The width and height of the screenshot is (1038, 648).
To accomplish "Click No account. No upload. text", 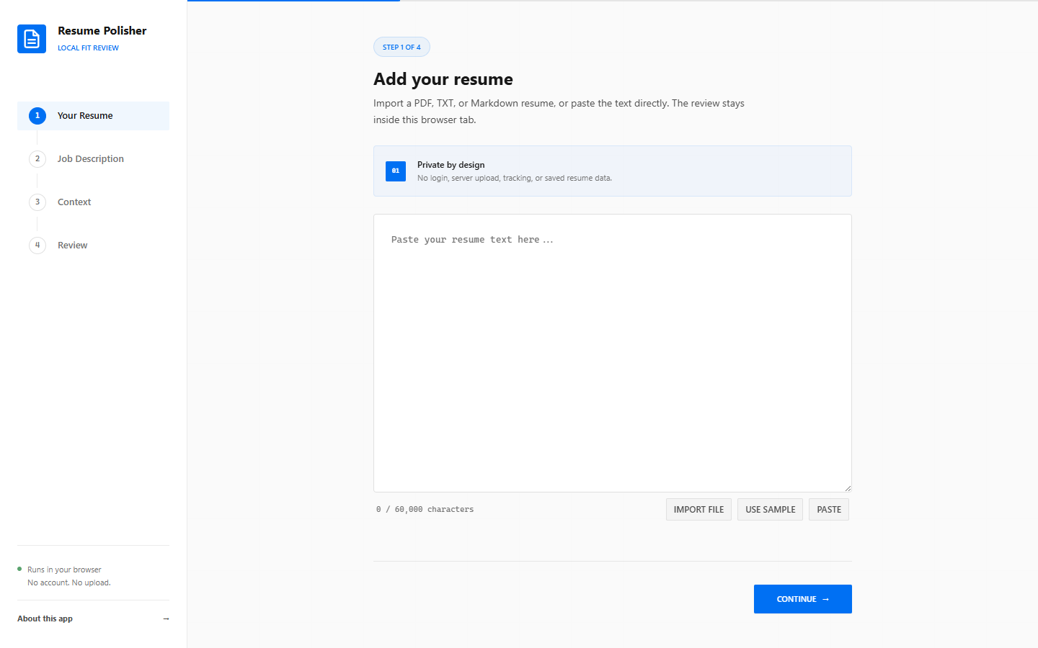I will pos(69,583).
